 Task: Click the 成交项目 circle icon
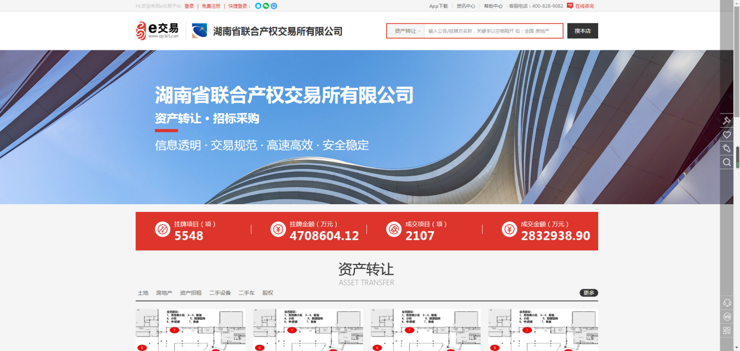click(394, 229)
